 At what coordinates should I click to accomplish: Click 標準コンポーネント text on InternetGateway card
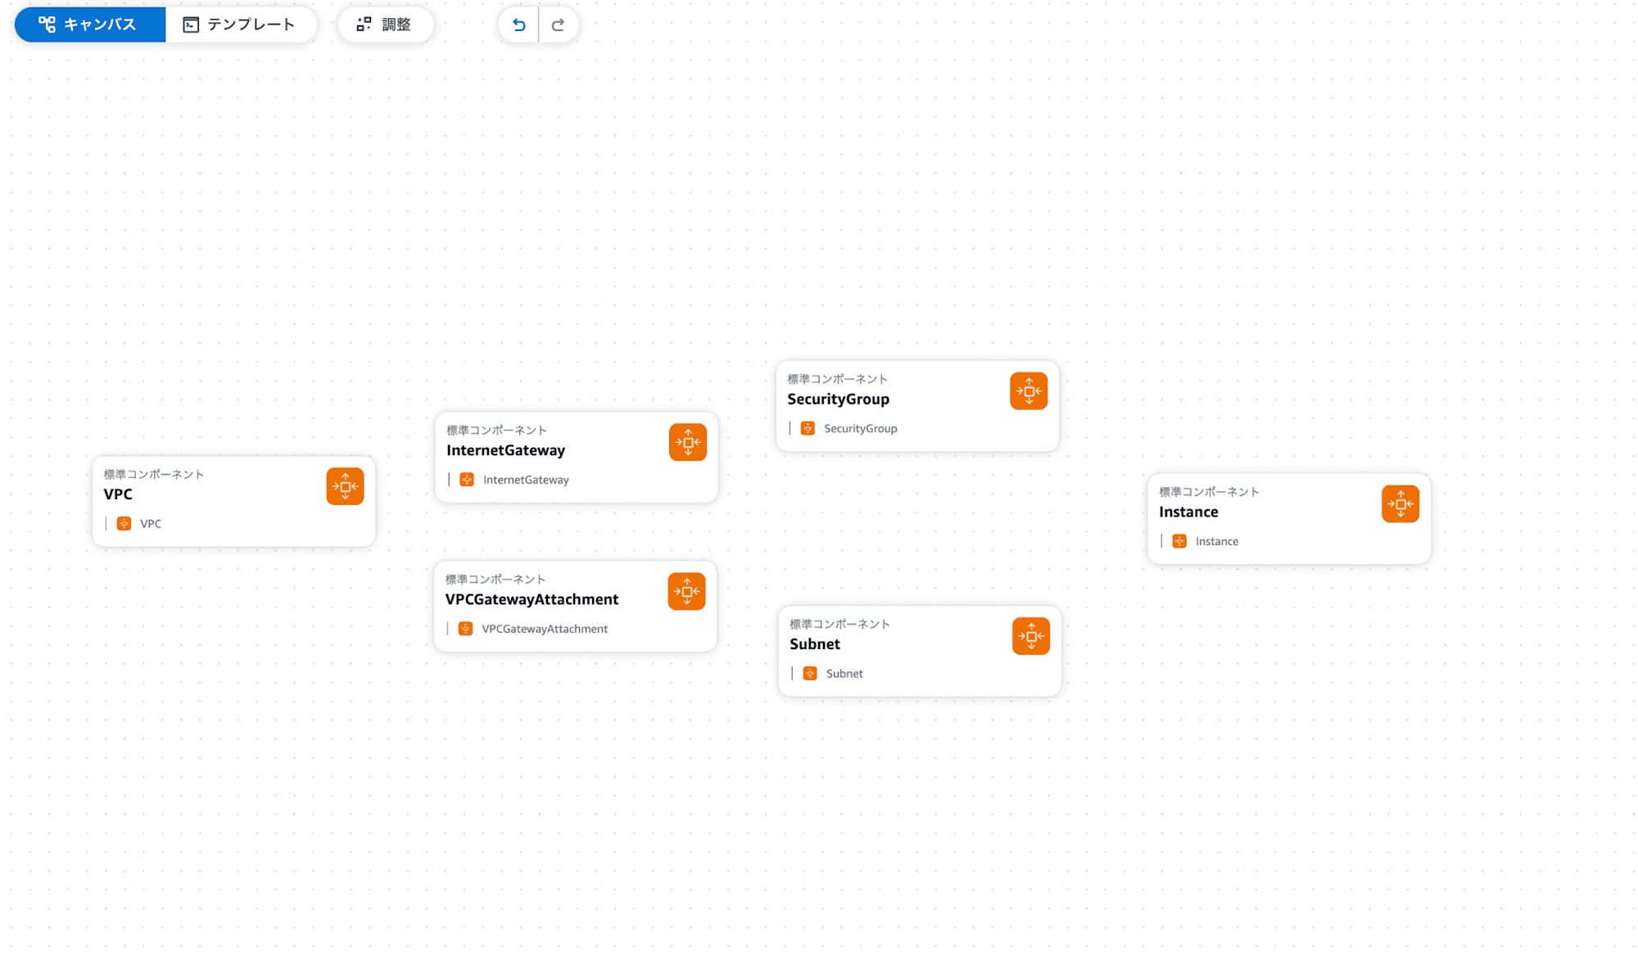[x=496, y=431]
